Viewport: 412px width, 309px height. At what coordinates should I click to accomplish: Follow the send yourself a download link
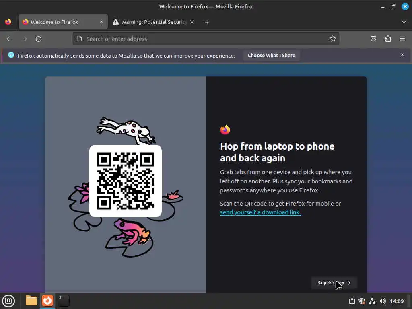pos(260,212)
